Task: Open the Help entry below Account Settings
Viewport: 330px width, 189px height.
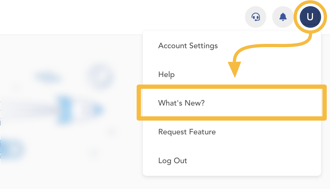Action: [232, 74]
